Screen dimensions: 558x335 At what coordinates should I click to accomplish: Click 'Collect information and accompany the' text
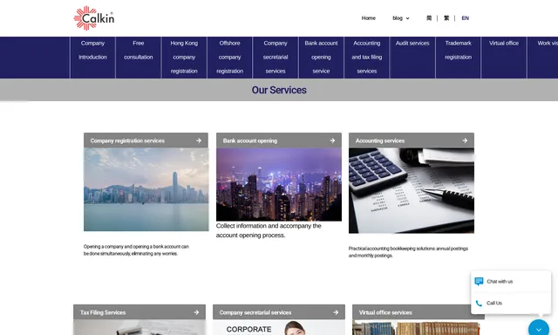point(269,226)
